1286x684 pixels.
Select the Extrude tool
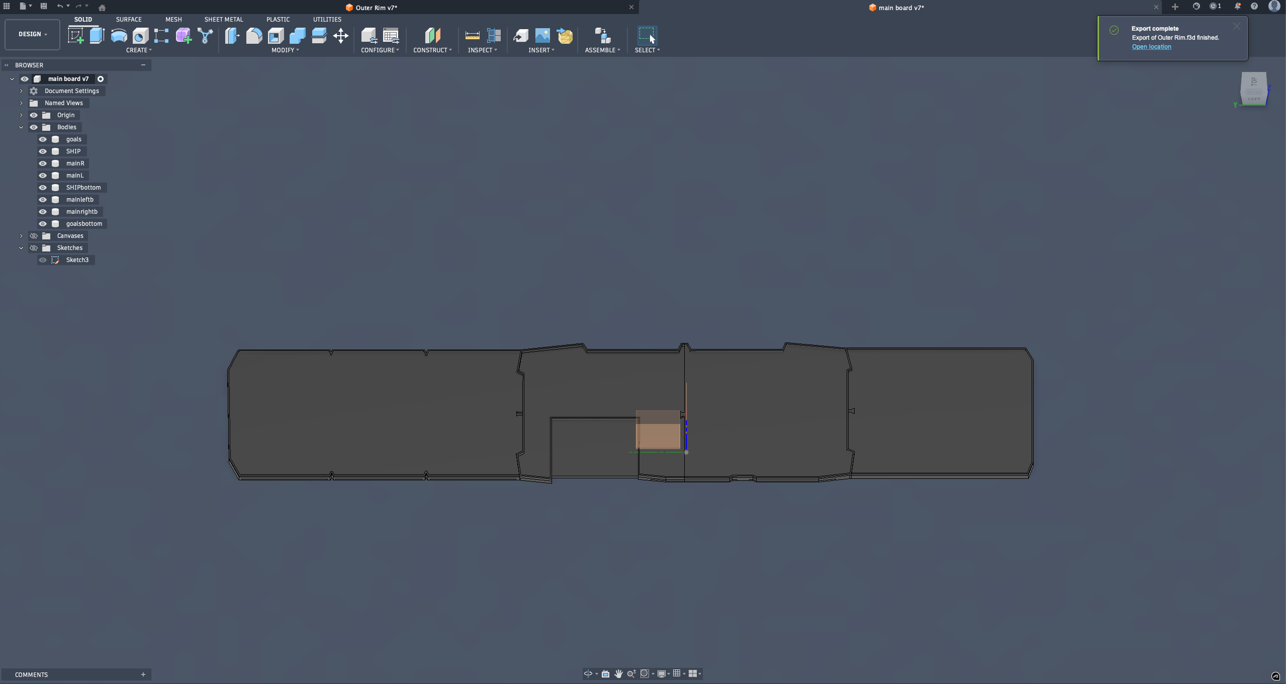tap(97, 36)
